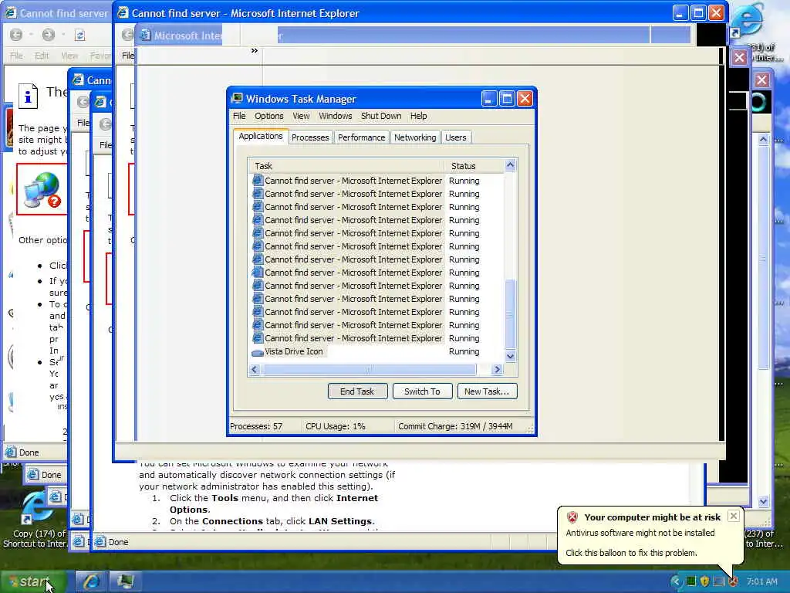Click the task list vertical scrollbar thumb
The height and width of the screenshot is (593, 790).
[x=511, y=313]
